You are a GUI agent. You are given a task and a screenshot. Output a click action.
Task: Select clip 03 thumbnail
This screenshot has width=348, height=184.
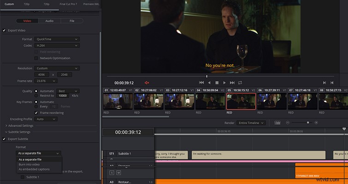point(179,101)
